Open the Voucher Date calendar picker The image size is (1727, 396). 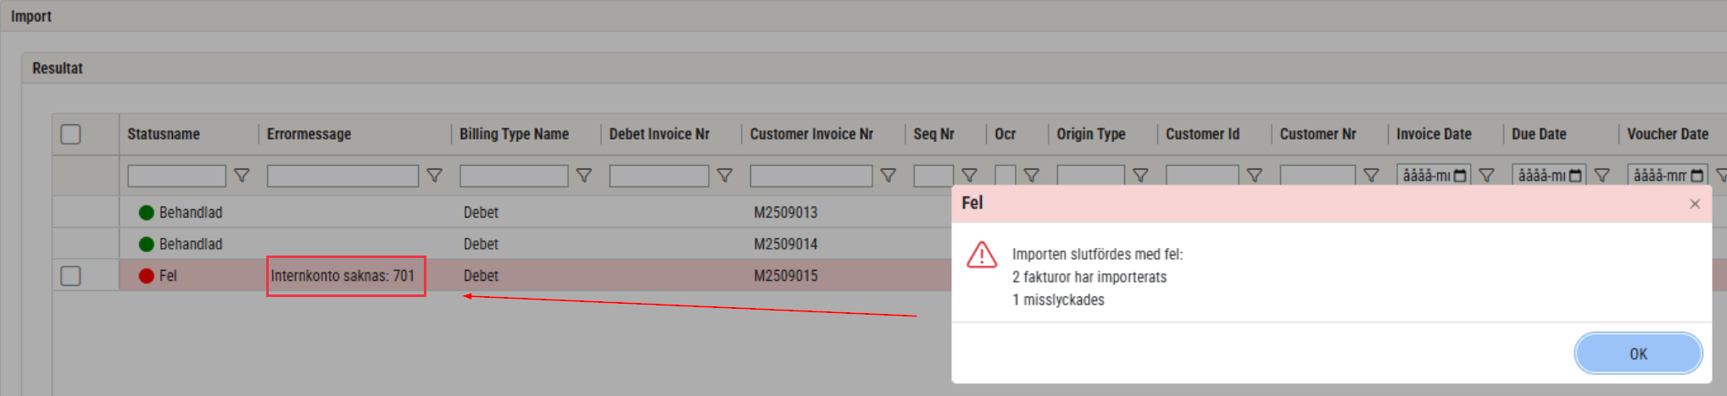tap(1696, 176)
